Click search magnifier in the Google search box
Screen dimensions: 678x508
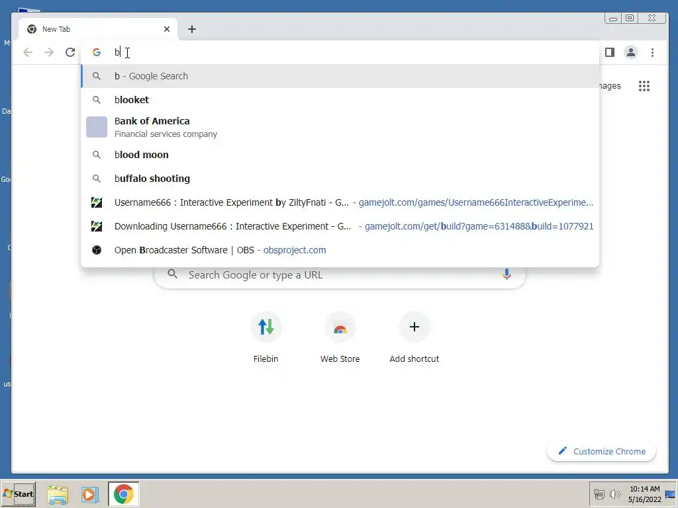pyautogui.click(x=173, y=274)
